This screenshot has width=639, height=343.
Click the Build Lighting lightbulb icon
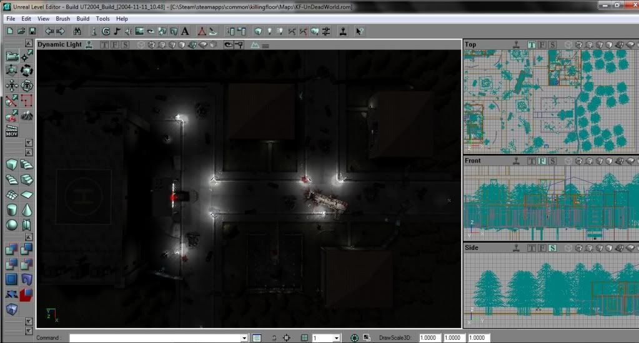(269, 31)
